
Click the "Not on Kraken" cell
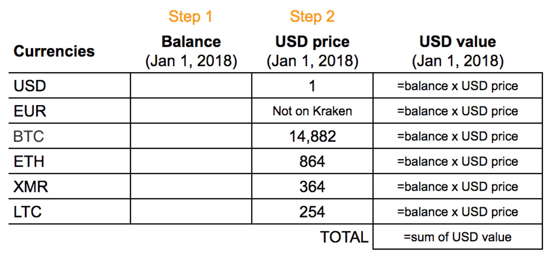(312, 111)
